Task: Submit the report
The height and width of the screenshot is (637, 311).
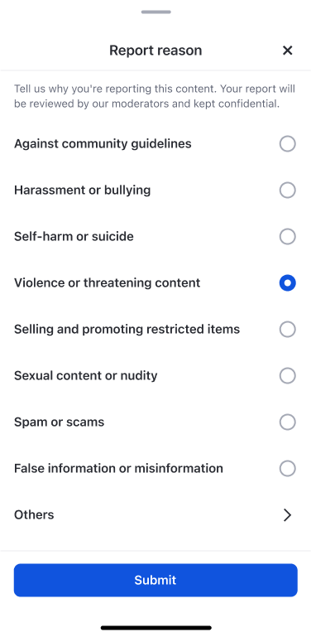Action: pyautogui.click(x=155, y=580)
